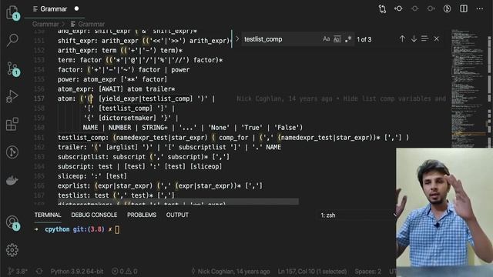Click the second Grammar breadcrumb with file icon
This screenshot has height=277, width=493.
[x=88, y=24]
